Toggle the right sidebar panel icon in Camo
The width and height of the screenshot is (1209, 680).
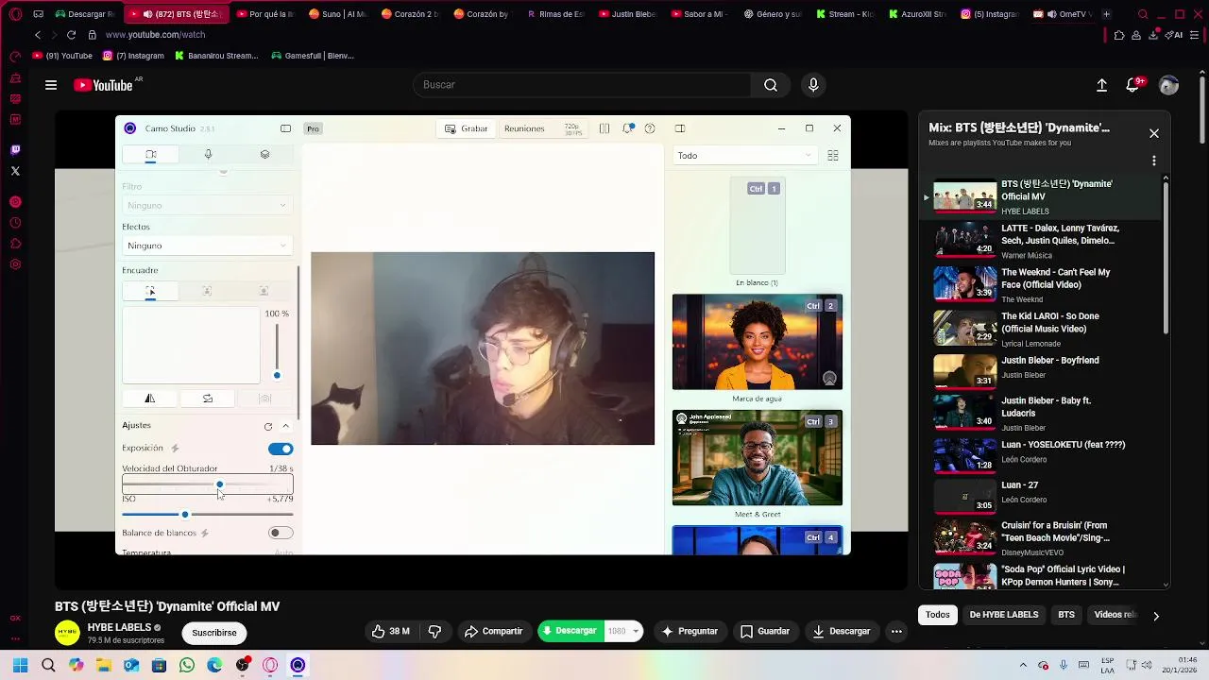pos(680,128)
